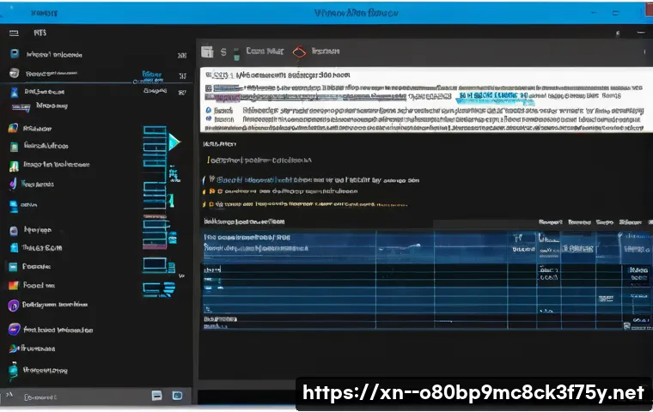653x412 pixels.
Task: Click the red diamond icon in the toolbar
Action: (x=300, y=52)
